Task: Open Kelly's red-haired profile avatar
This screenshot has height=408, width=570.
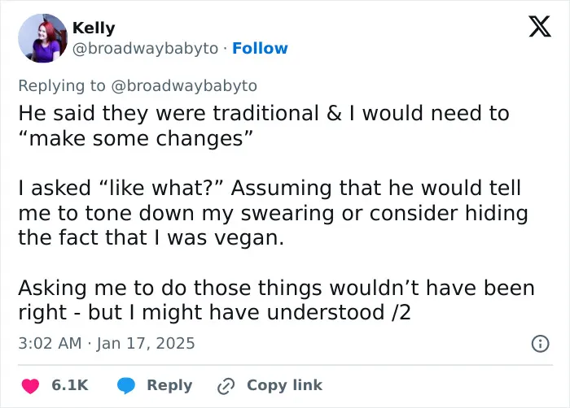Action: (43, 38)
